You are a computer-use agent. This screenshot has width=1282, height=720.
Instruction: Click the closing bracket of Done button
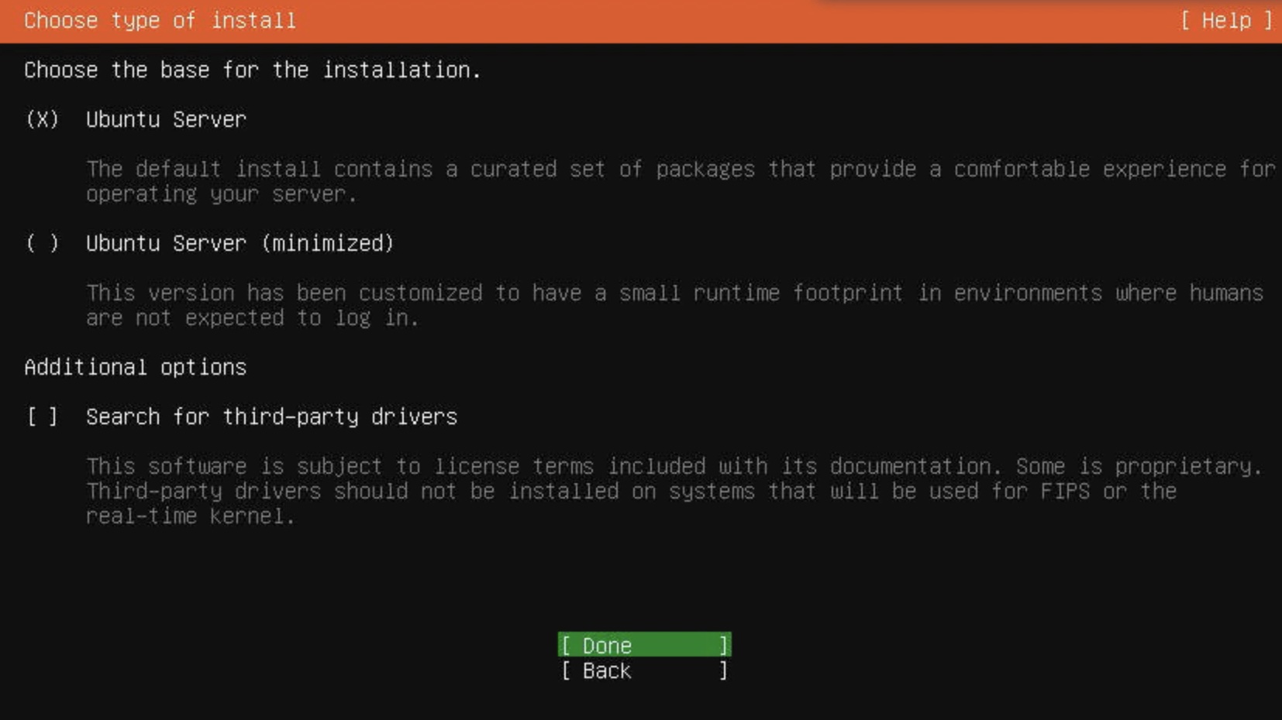[723, 645]
